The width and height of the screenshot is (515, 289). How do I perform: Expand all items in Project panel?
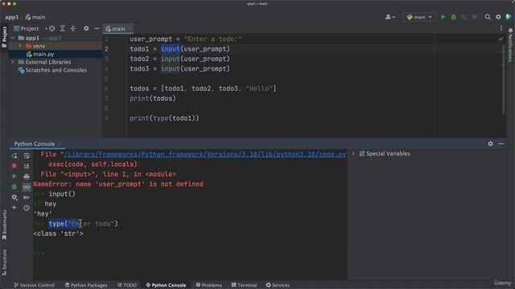(63, 29)
